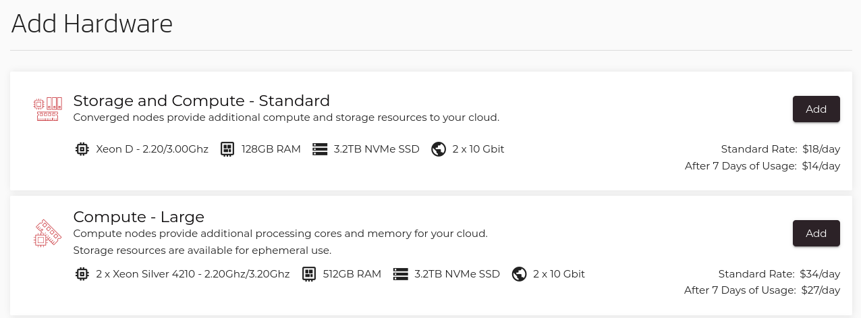Image resolution: width=861 pixels, height=318 pixels.
Task: Click the storage icon in Standard node row
Action: (320, 149)
